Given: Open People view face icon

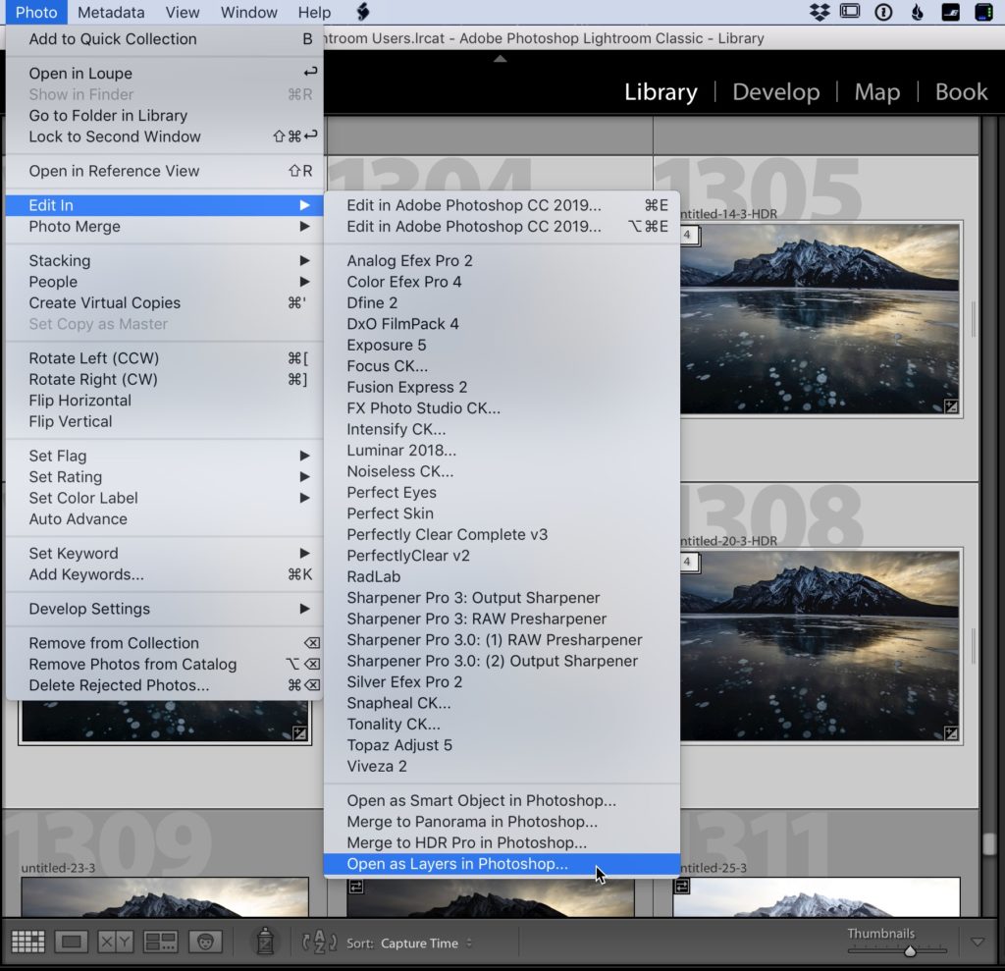Looking at the screenshot, I should coord(205,942).
